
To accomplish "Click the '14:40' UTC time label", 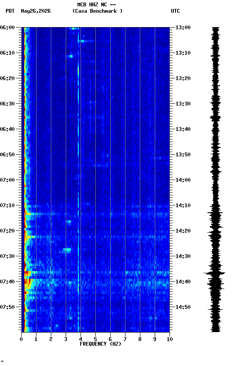I will click(183, 282).
